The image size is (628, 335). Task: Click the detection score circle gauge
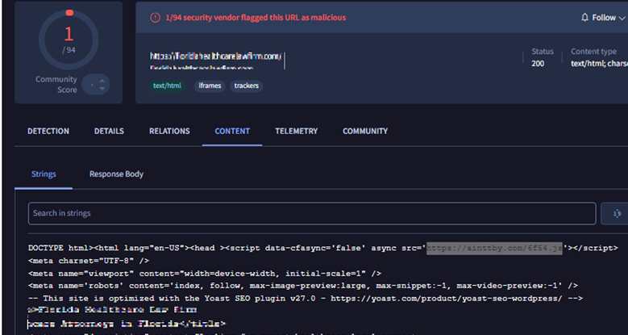(69, 38)
